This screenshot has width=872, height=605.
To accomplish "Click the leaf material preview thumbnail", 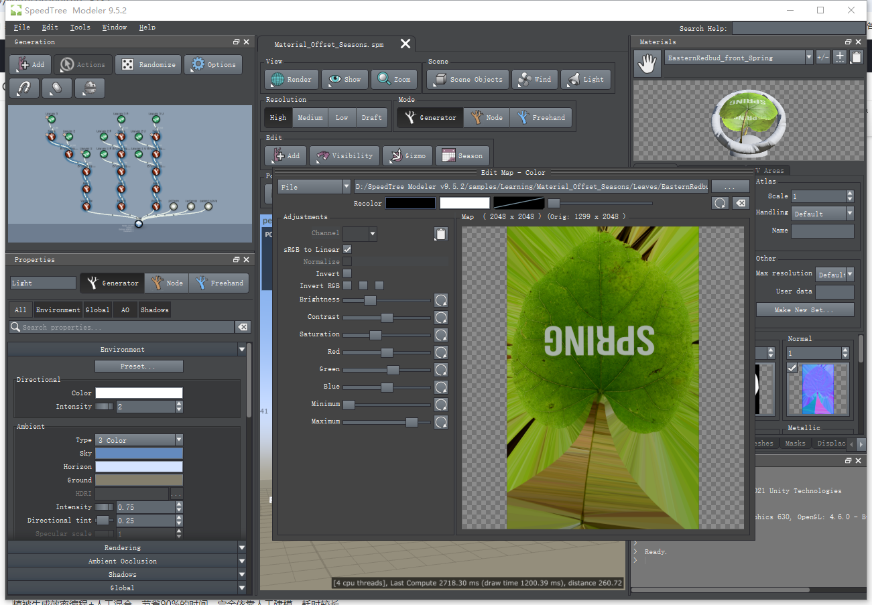I will [748, 121].
